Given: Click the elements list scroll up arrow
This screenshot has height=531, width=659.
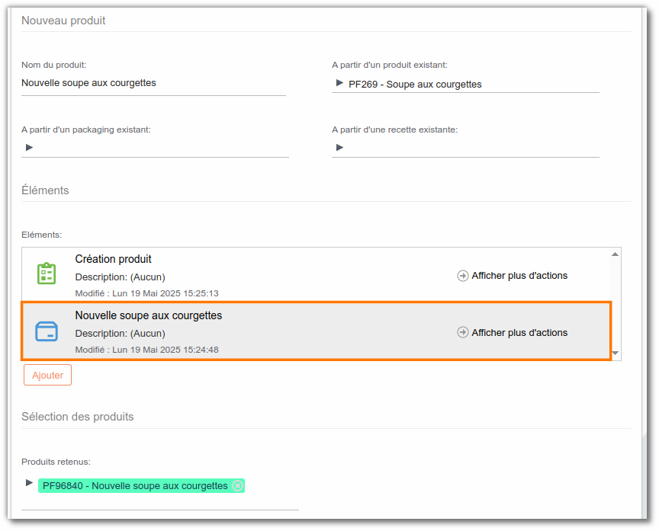Looking at the screenshot, I should (615, 254).
